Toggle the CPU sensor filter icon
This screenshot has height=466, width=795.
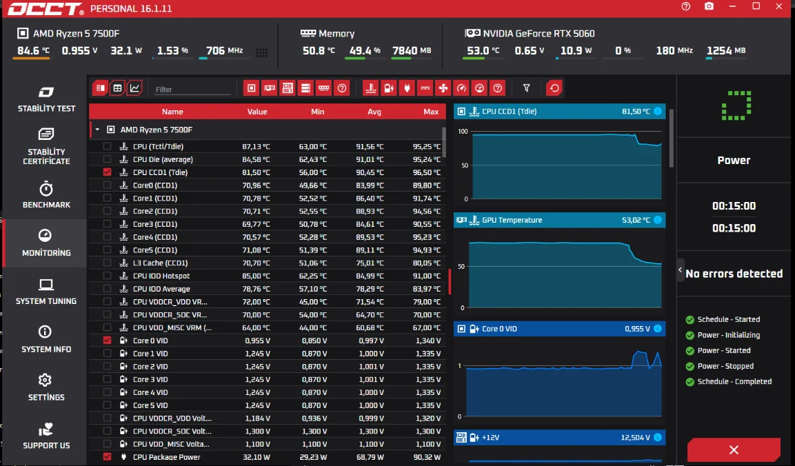click(x=251, y=88)
